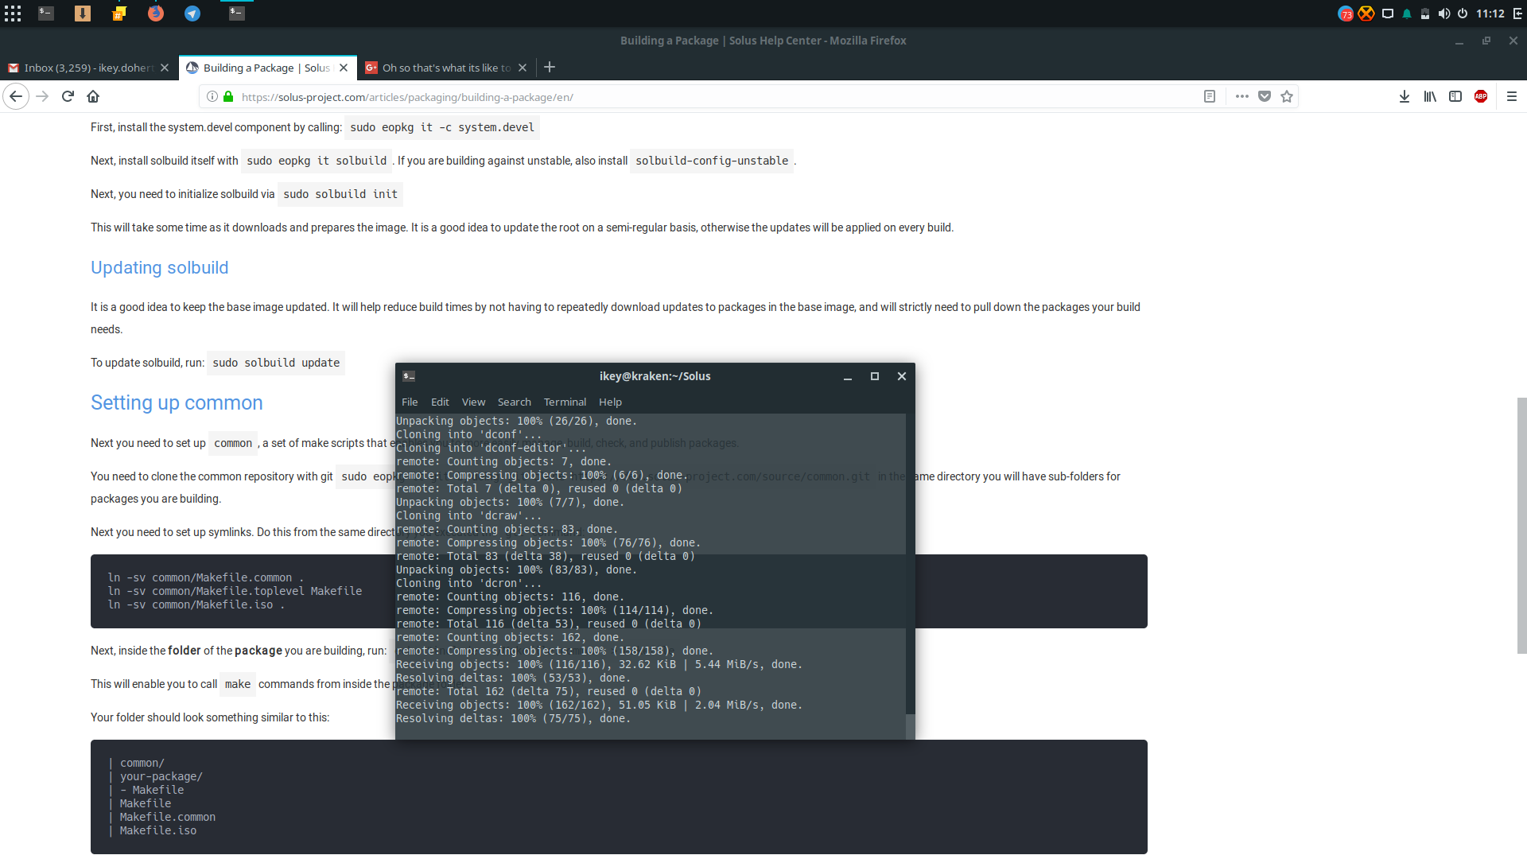Open the Raven sidebar toggle at the panel edge

(1517, 14)
